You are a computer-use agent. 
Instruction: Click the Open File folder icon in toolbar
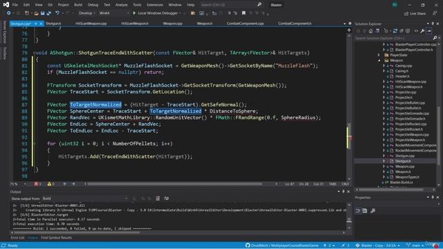[36, 13]
